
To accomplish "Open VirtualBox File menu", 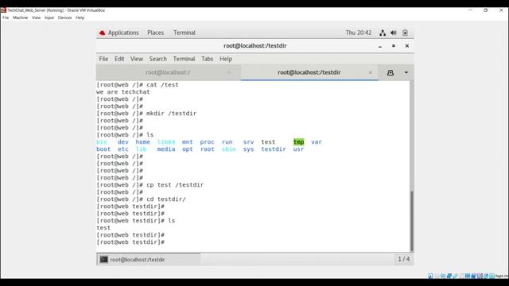I will coord(6,17).
